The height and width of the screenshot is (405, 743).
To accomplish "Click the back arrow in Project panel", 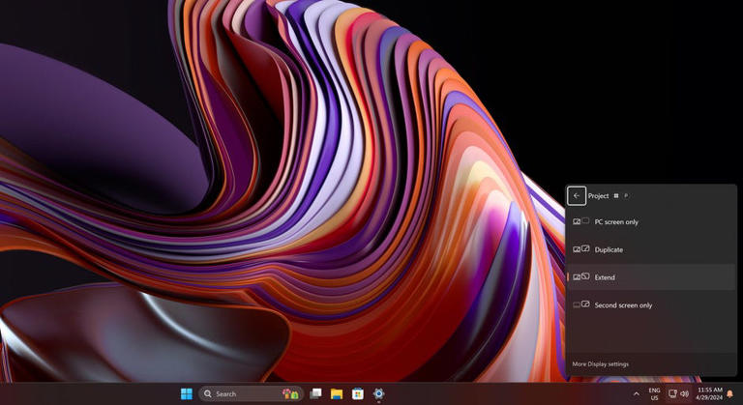I will coord(577,195).
